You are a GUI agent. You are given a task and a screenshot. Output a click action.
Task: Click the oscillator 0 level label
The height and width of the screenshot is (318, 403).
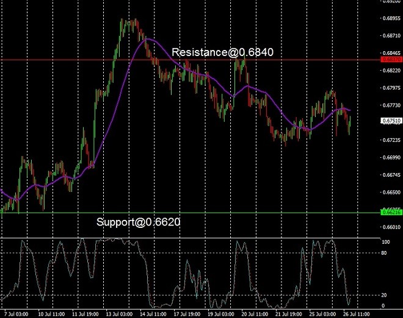383,306
